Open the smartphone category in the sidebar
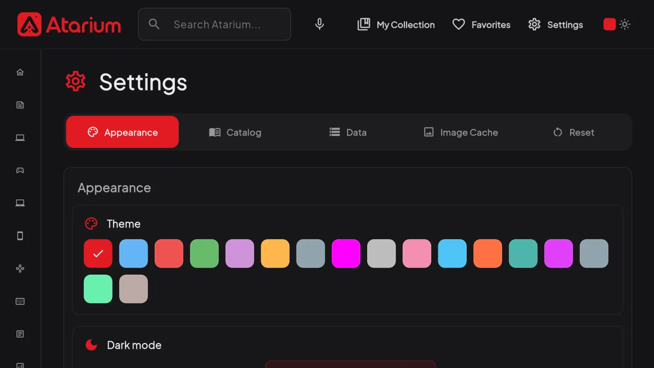This screenshot has height=368, width=654. (20, 236)
